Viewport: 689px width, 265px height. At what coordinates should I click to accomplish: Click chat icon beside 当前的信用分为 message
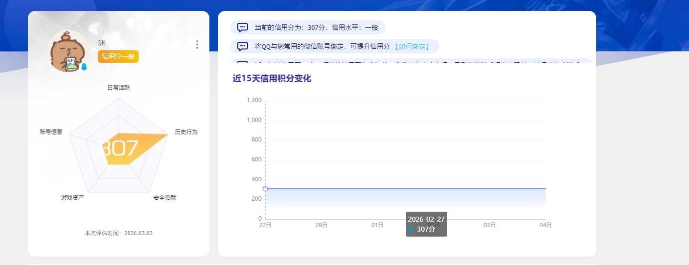[243, 27]
